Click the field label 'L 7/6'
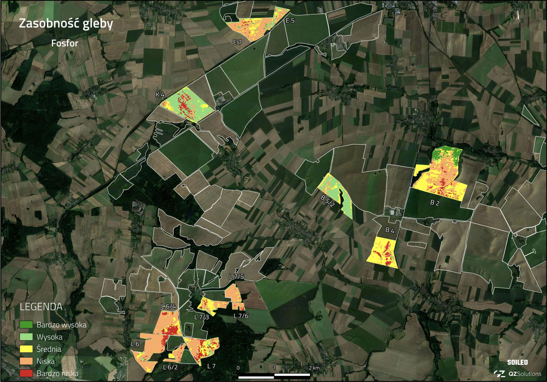 pyautogui.click(x=241, y=316)
